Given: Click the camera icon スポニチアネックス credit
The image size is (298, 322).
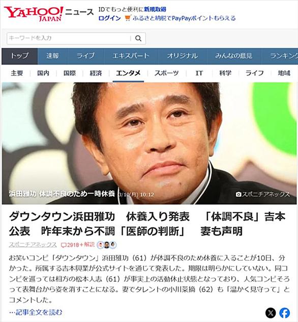Looking at the screenshot, I should click(262, 194).
